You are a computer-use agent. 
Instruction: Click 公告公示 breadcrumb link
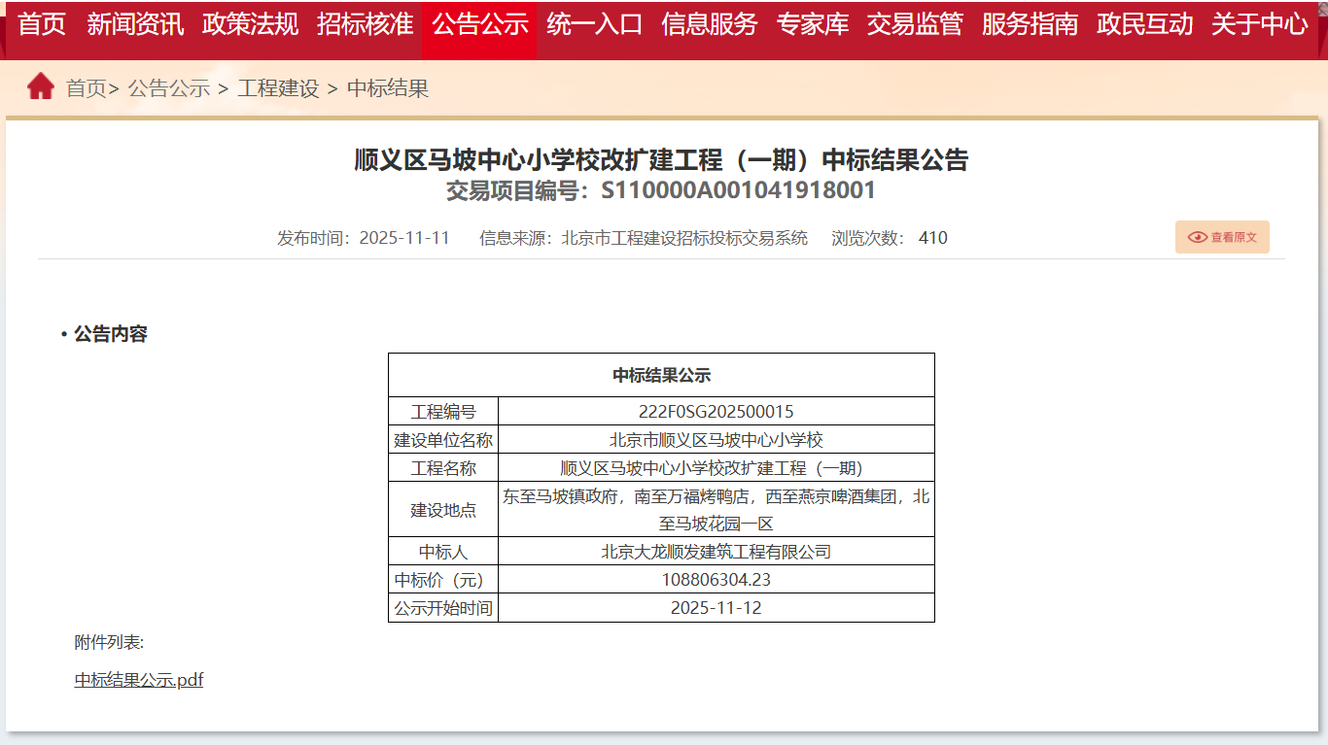169,88
